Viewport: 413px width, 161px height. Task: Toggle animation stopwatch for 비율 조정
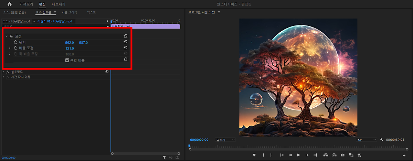(x=15, y=48)
